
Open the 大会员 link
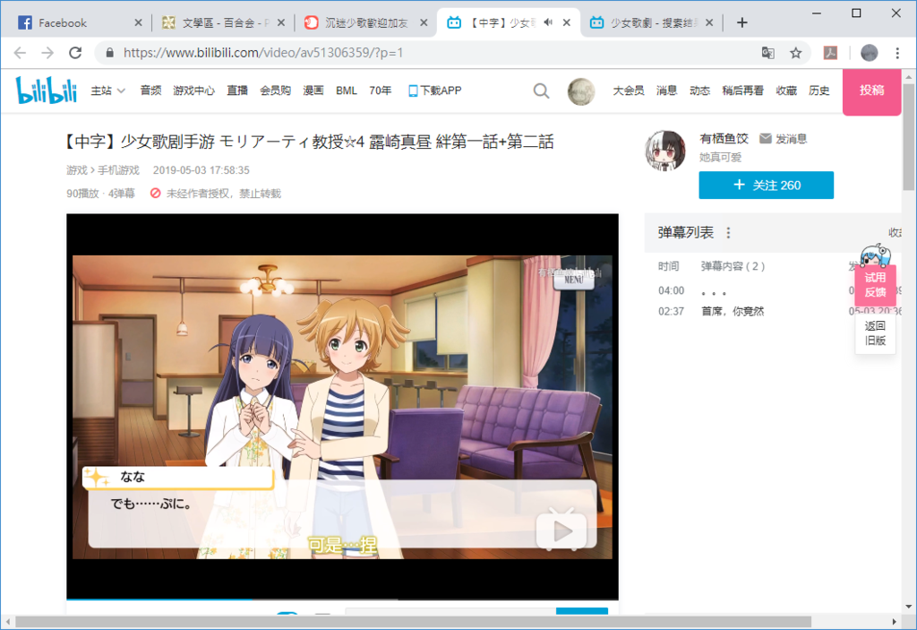click(x=628, y=91)
